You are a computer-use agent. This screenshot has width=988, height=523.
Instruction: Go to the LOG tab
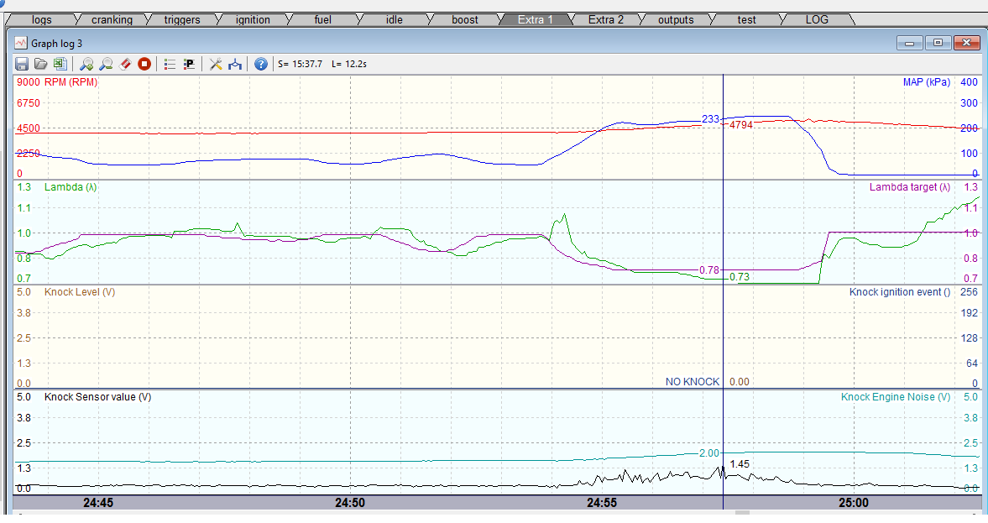pyautogui.click(x=817, y=19)
